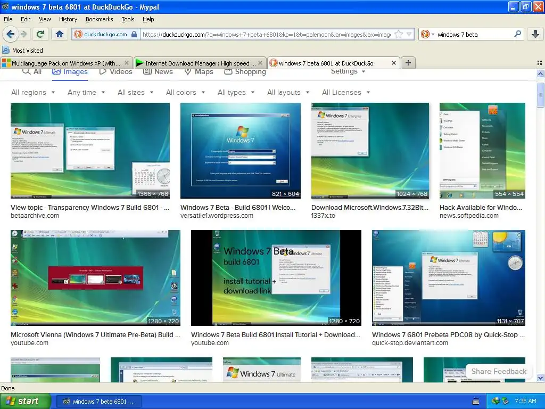Image resolution: width=545 pixels, height=409 pixels.
Task: Click the DuckDuckGo site identity icon
Action: pos(78,34)
